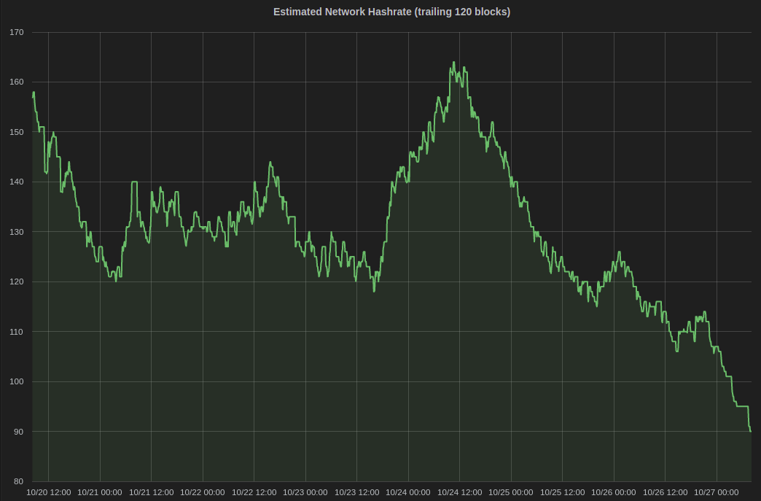
Task: Click the 10/26 00:00 x-axis label
Action: click(x=614, y=492)
